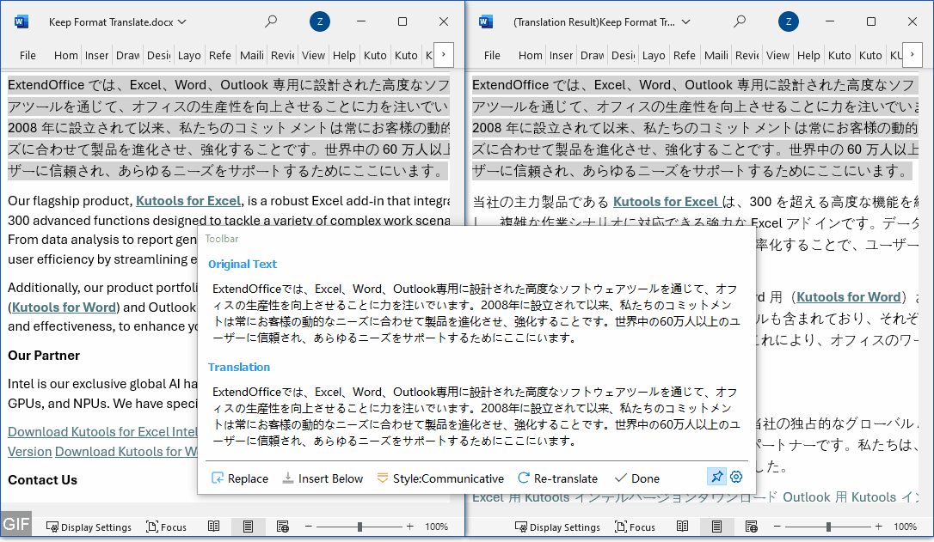Click Contact Us heading in left document
This screenshot has width=934, height=542.
tap(42, 480)
